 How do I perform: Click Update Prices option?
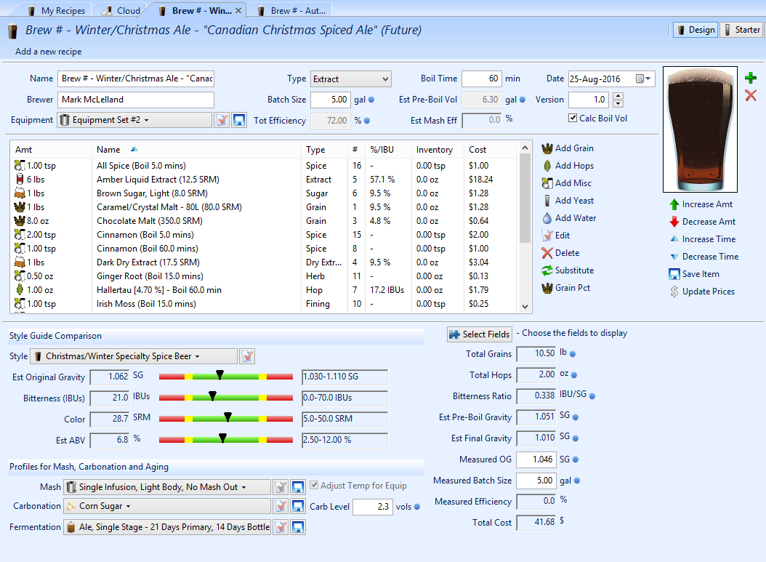tap(702, 292)
